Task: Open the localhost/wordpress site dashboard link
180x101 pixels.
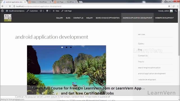Action: tap(15, 11)
